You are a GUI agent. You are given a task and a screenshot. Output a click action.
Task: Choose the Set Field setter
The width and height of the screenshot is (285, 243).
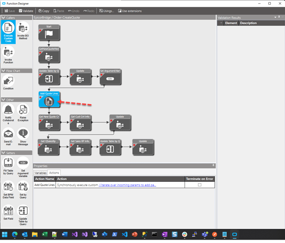pos(8,213)
